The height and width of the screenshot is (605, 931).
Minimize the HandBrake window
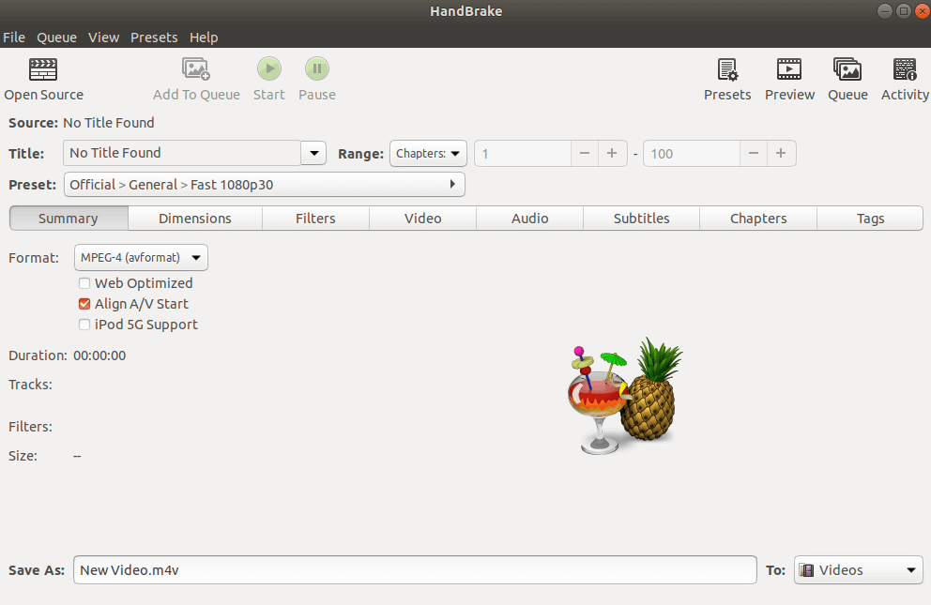click(x=885, y=11)
